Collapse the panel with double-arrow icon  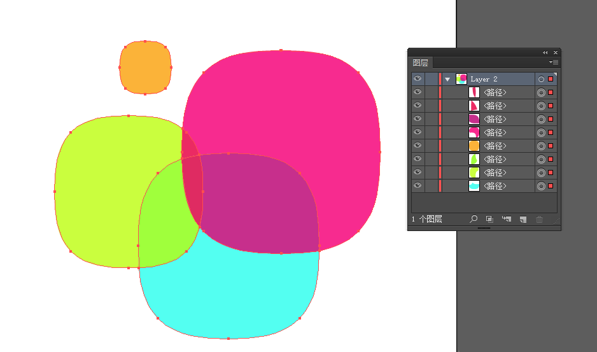545,53
